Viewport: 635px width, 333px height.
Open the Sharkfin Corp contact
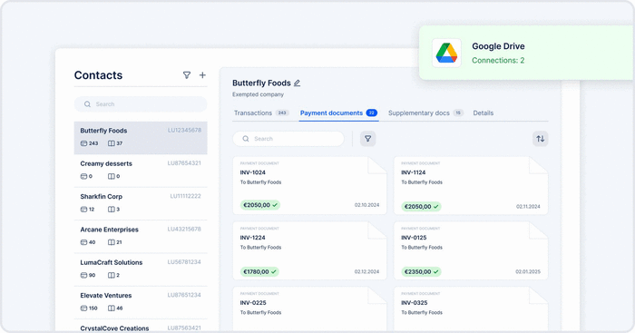pos(141,203)
